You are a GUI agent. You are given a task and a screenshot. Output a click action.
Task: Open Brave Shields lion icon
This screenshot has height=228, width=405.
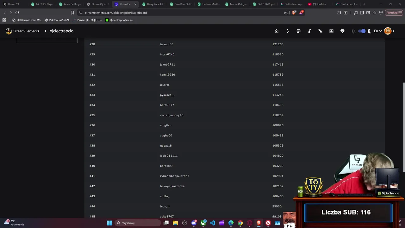[x=294, y=13]
